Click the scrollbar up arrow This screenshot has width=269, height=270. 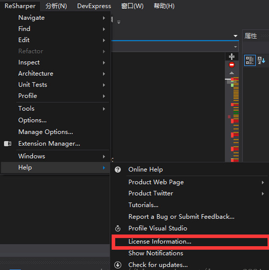point(232,73)
